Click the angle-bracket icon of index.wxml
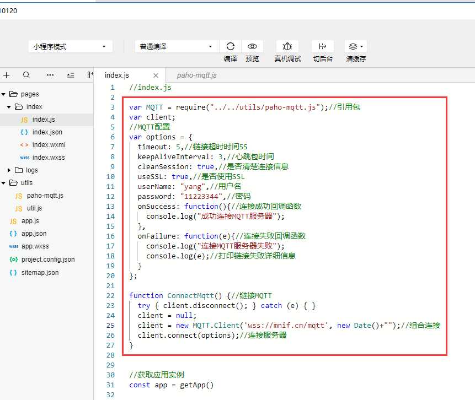 [24, 145]
